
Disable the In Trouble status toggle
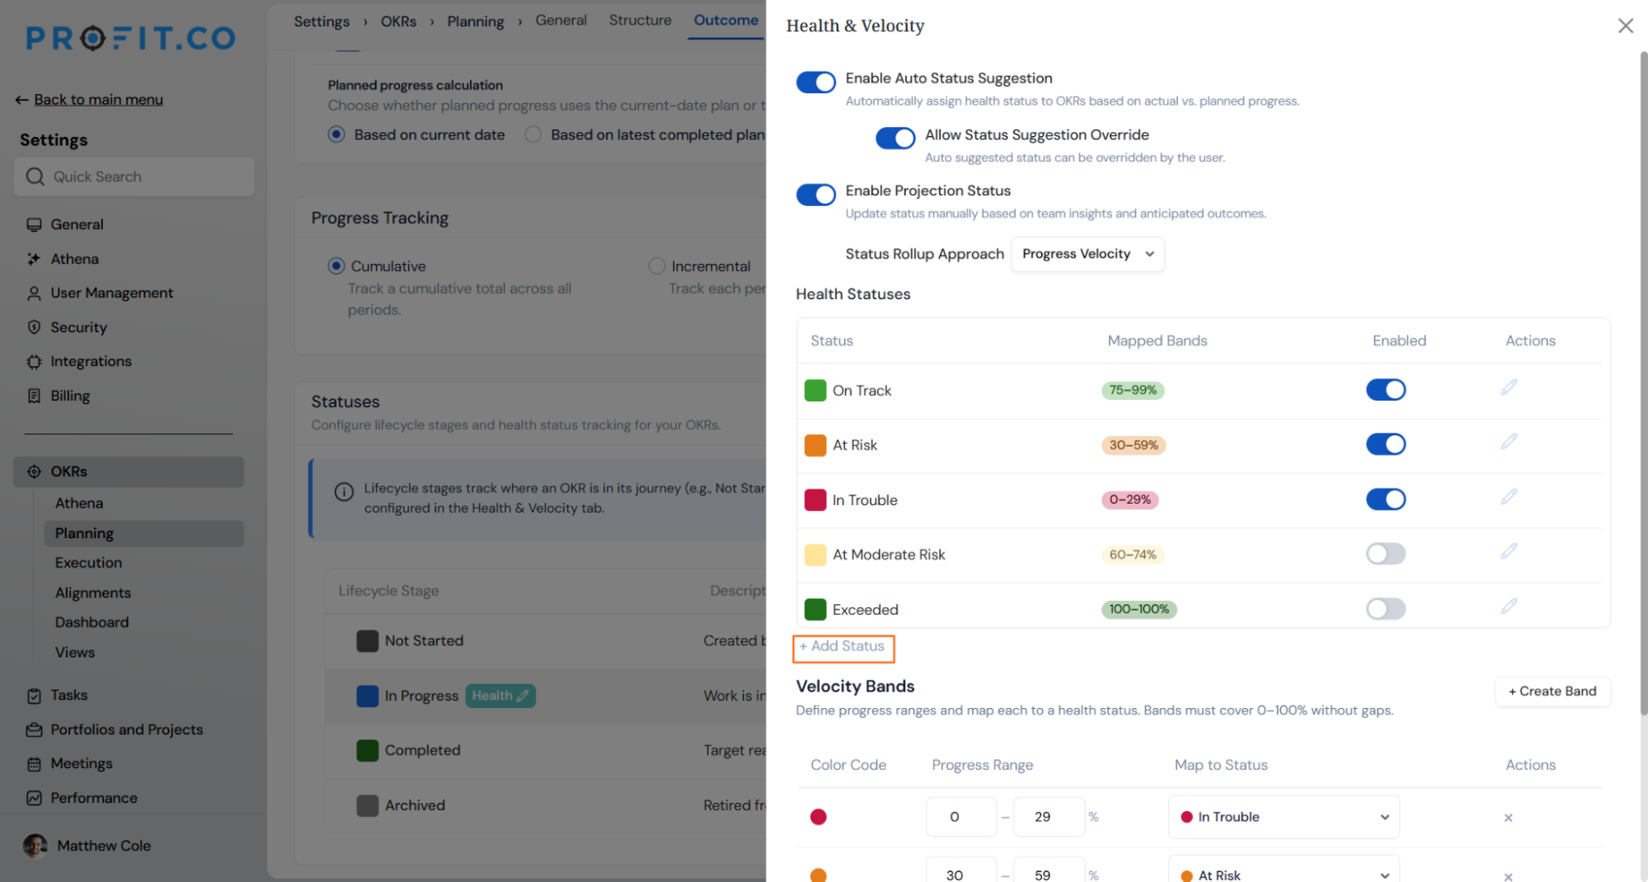pos(1385,500)
